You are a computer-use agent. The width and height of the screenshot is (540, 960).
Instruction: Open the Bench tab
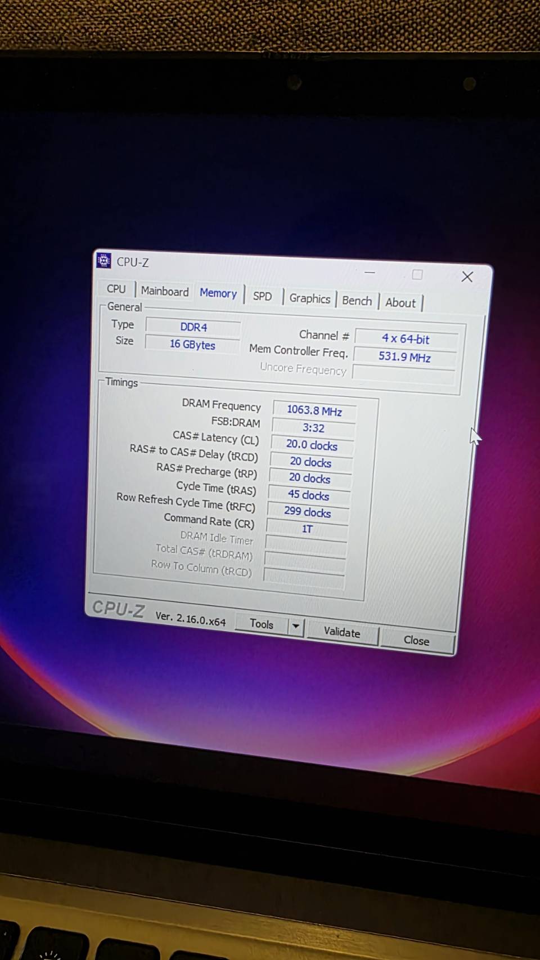pos(357,301)
